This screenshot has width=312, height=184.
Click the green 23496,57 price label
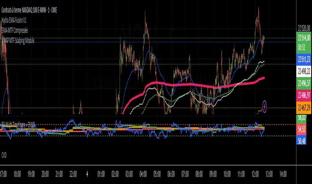tap(304, 83)
